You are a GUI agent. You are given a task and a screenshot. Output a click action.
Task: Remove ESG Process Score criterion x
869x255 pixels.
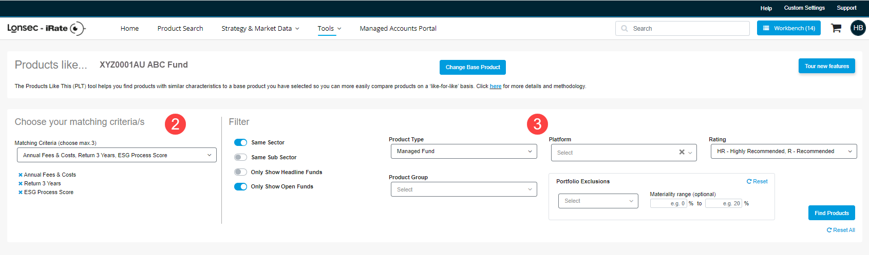coord(21,193)
